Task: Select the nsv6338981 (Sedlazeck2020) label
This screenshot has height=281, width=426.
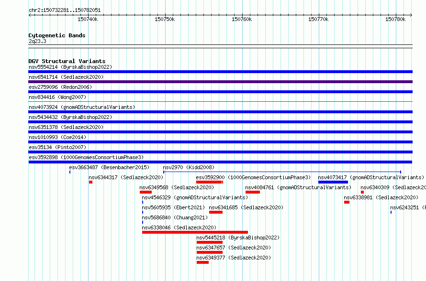Action: pyautogui.click(x=381, y=197)
